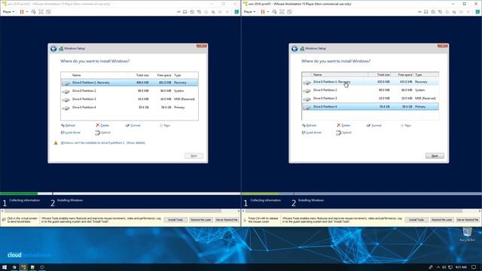Image resolution: width=482 pixels, height=271 pixels.
Task: Click Install Tools in the pvm01 window
Action: coord(416,220)
